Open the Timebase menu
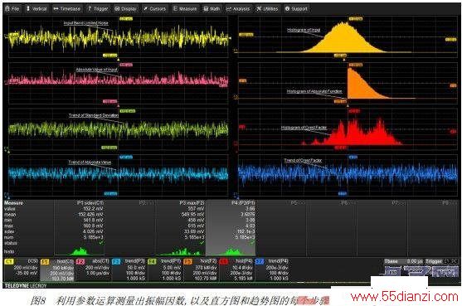462x306 pixels. coord(67,8)
